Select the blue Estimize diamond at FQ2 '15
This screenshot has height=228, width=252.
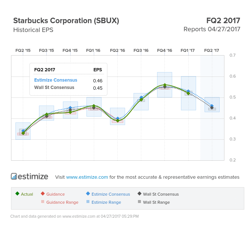coord(23,131)
